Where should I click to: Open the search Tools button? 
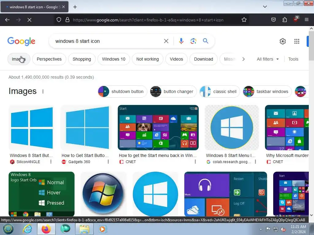(x=293, y=59)
